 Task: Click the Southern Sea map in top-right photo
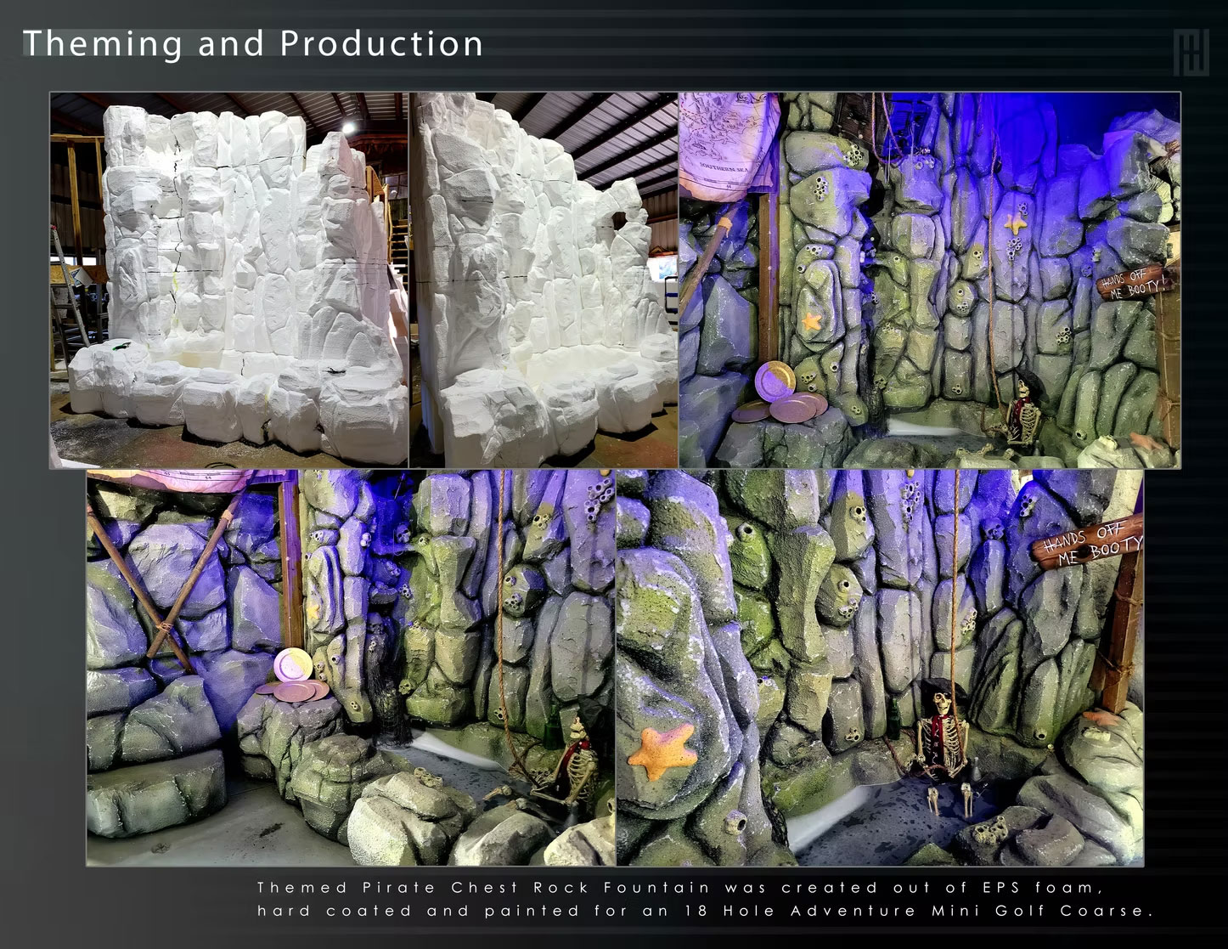(728, 144)
